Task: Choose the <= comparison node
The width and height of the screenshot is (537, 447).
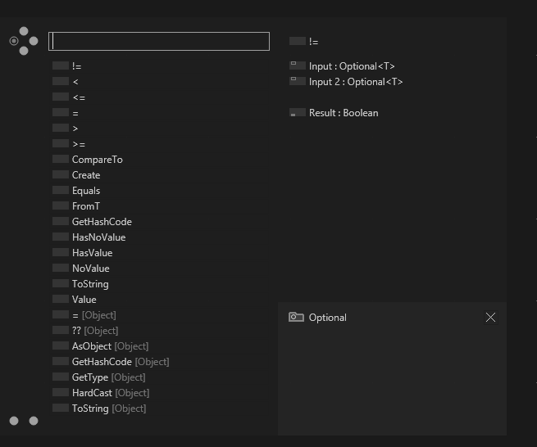Action: [x=79, y=97]
